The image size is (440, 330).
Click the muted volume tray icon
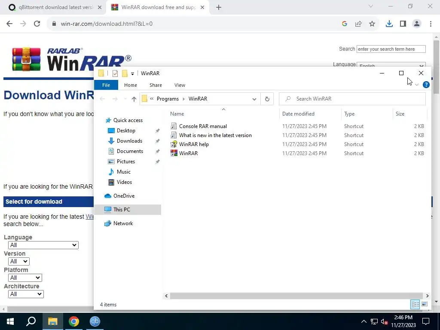pos(384,321)
